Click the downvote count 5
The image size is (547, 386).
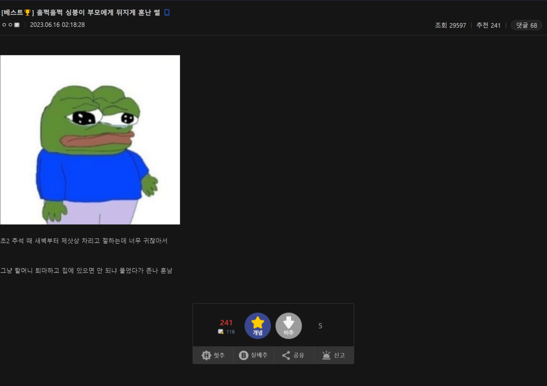pyautogui.click(x=320, y=326)
